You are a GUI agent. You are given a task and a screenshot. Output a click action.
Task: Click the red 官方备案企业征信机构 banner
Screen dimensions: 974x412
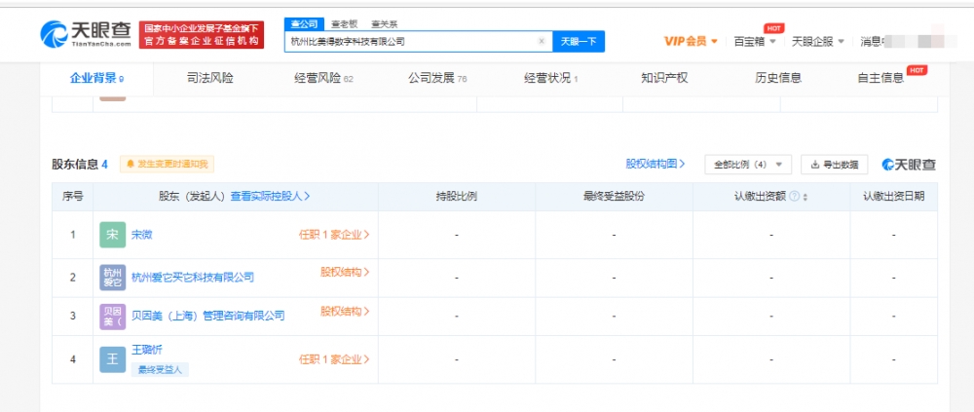(x=202, y=35)
